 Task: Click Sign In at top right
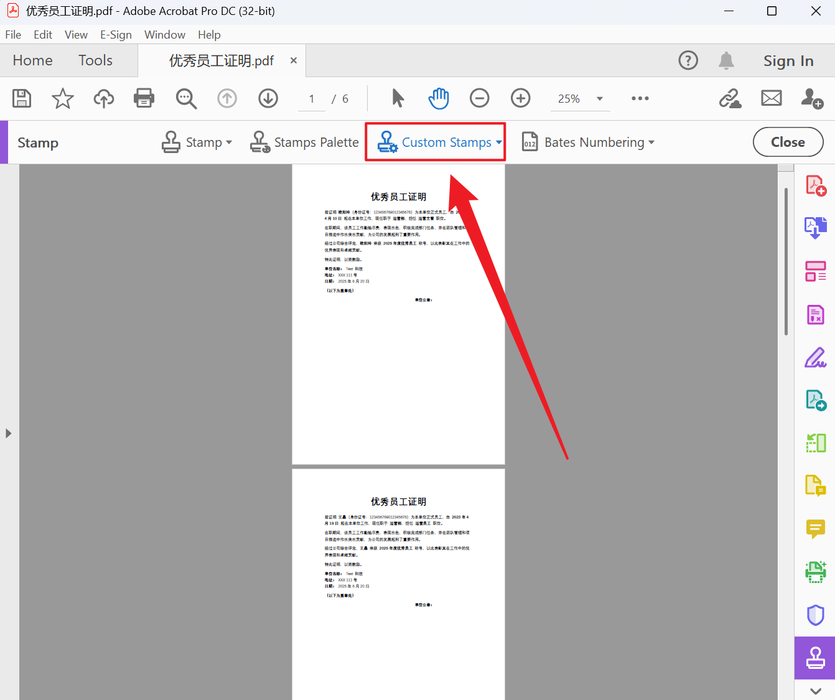point(788,60)
